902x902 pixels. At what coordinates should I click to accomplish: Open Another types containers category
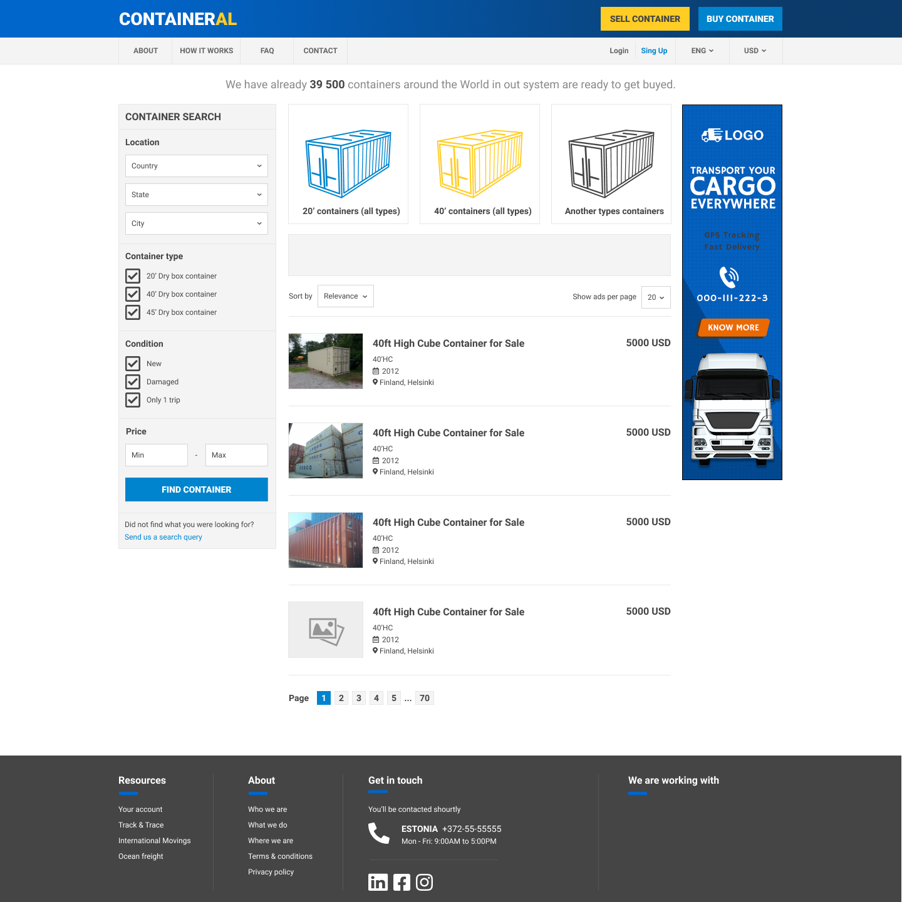point(611,161)
